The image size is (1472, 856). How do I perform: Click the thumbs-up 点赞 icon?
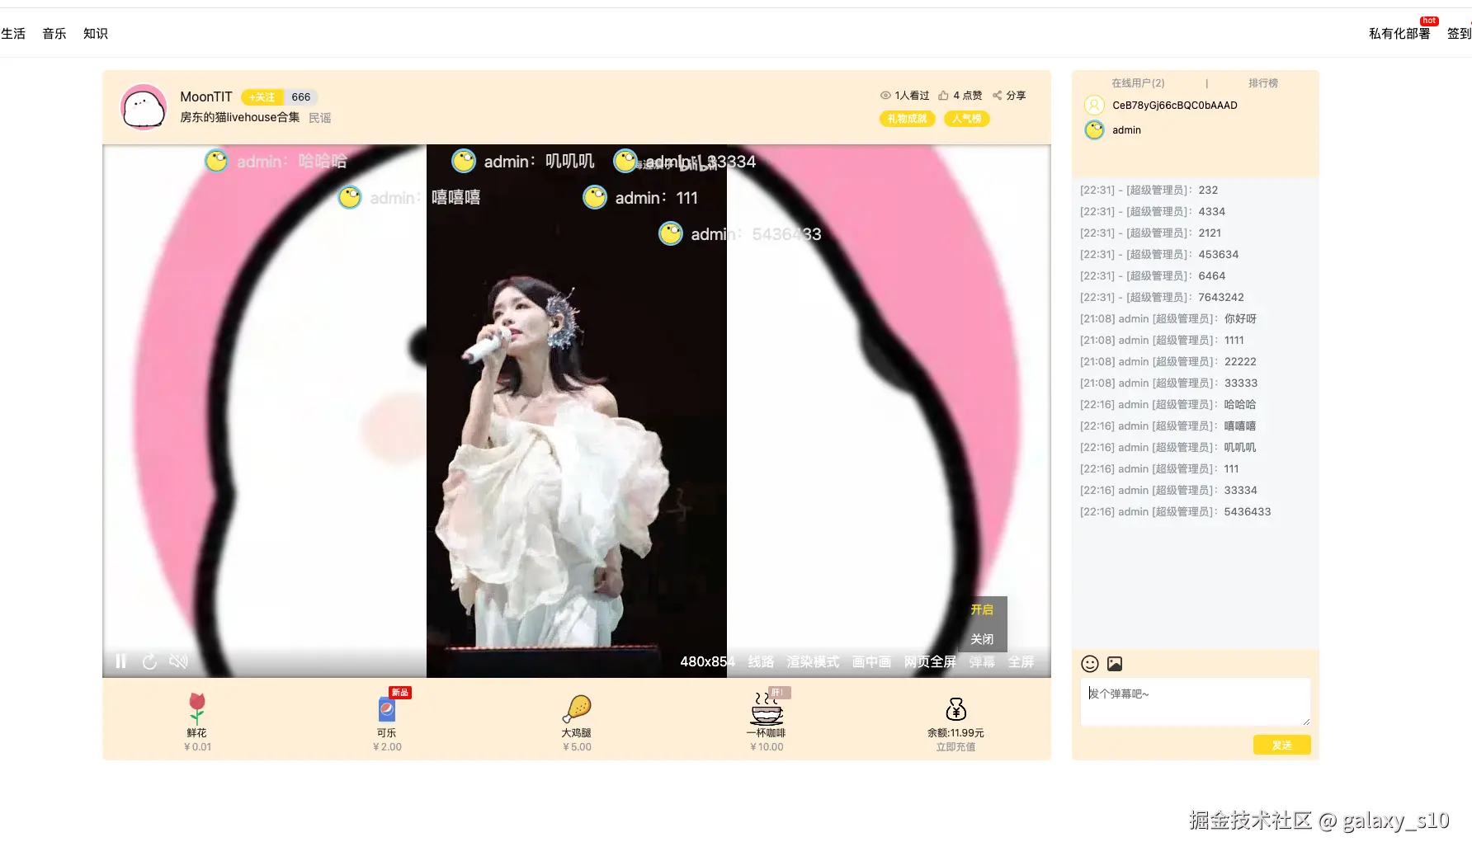[943, 96]
